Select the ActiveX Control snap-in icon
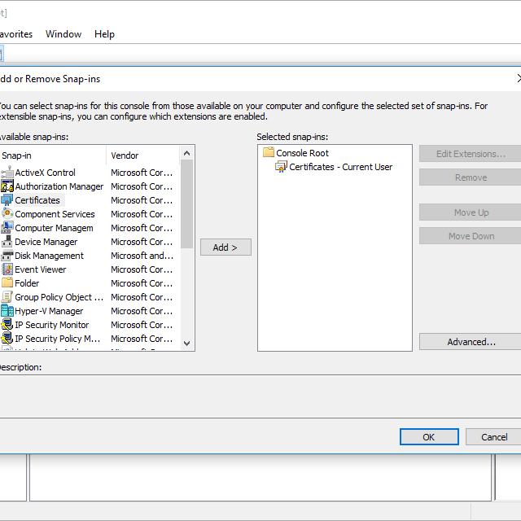This screenshot has width=521, height=521. tap(7, 173)
